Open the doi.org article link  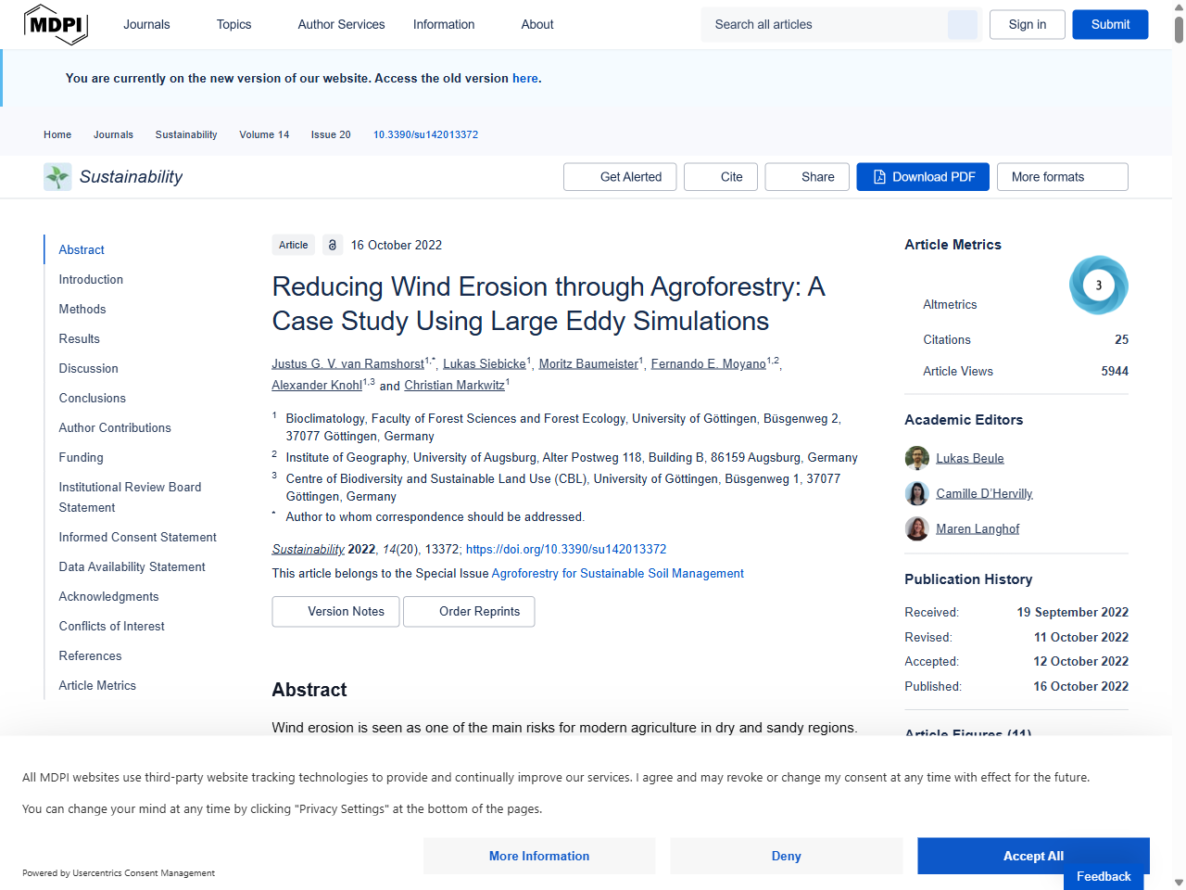pyautogui.click(x=566, y=549)
